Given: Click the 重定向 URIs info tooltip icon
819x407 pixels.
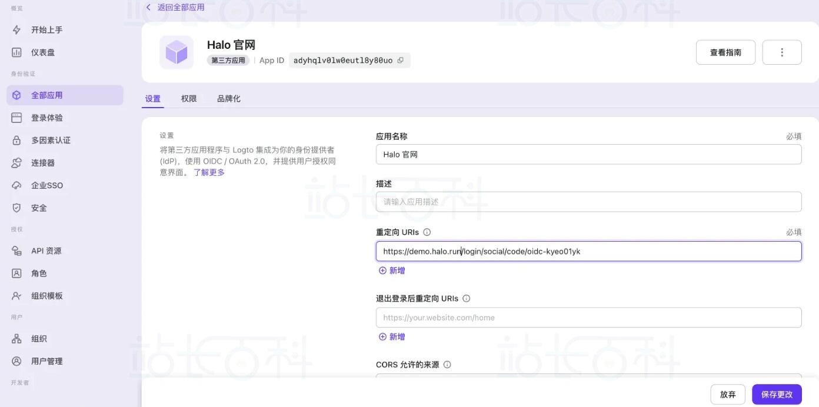Looking at the screenshot, I should pyautogui.click(x=427, y=232).
